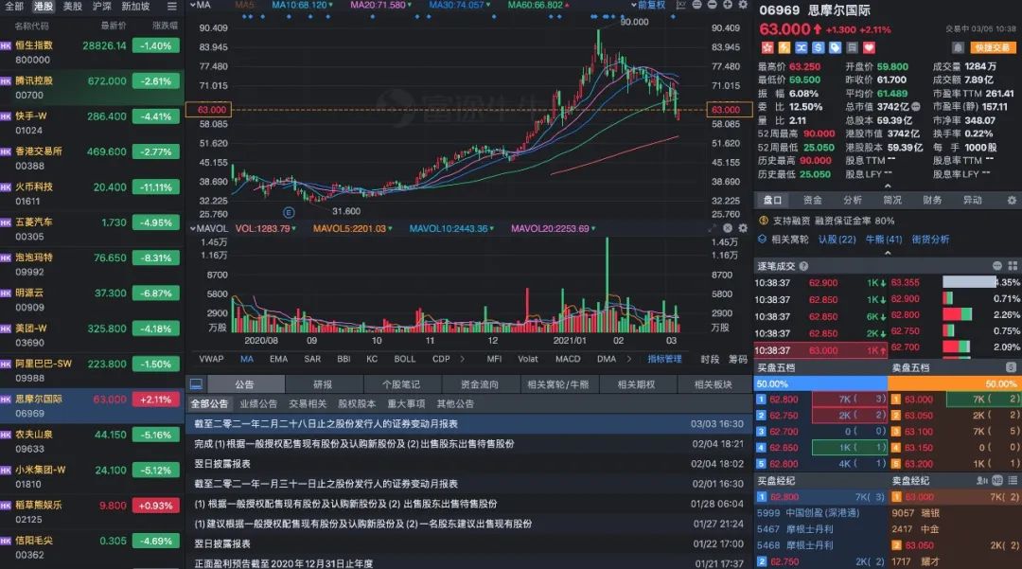Viewport: 1022px width, 569px height.
Task: Click the E event marker on chart
Action: point(289,212)
